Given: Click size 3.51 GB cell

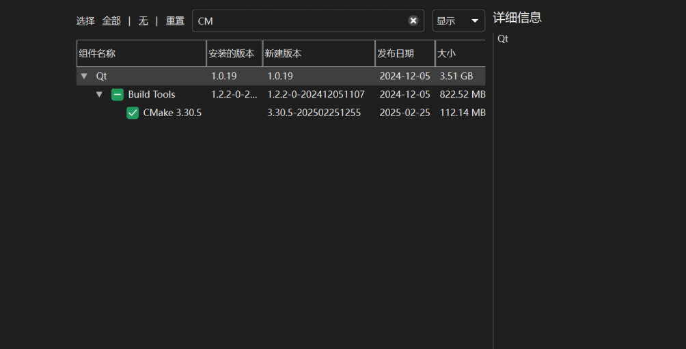Looking at the screenshot, I should [x=456, y=76].
